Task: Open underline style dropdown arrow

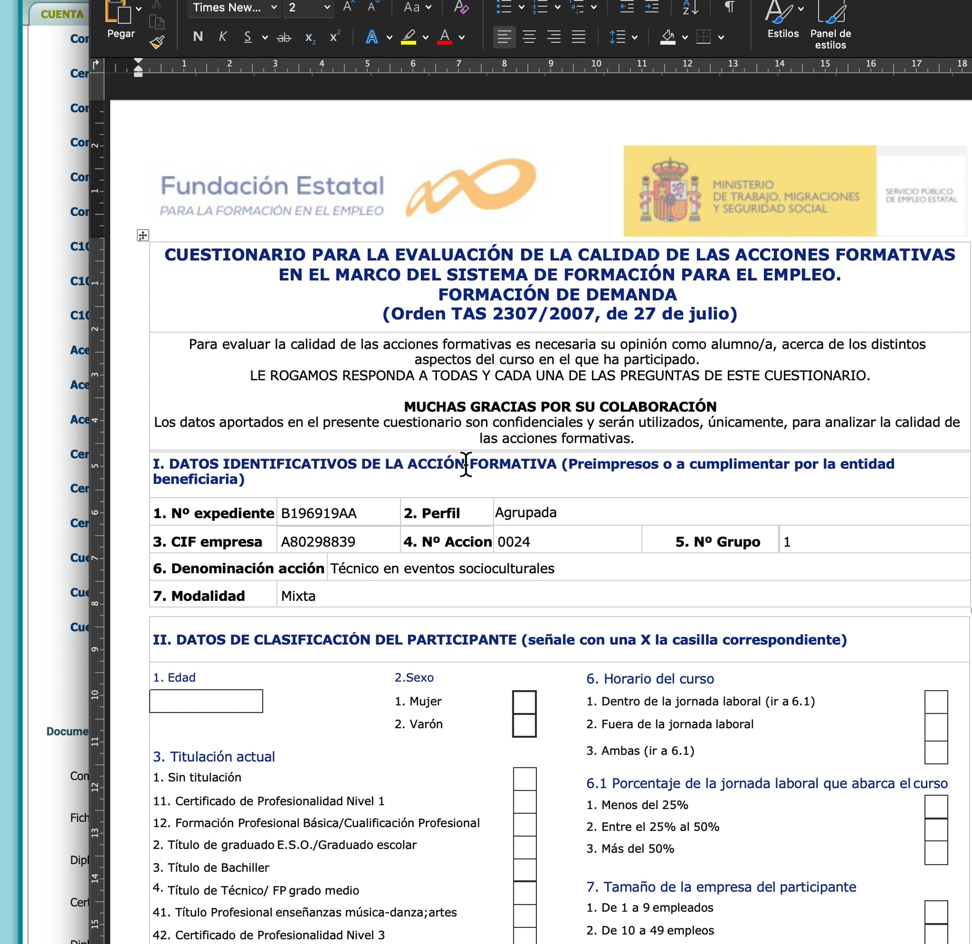Action: (x=265, y=37)
